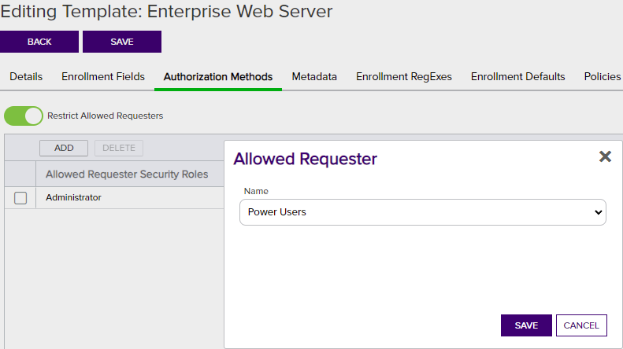Open the Name dropdown showing Power Users
This screenshot has height=349, width=623.
[423, 212]
